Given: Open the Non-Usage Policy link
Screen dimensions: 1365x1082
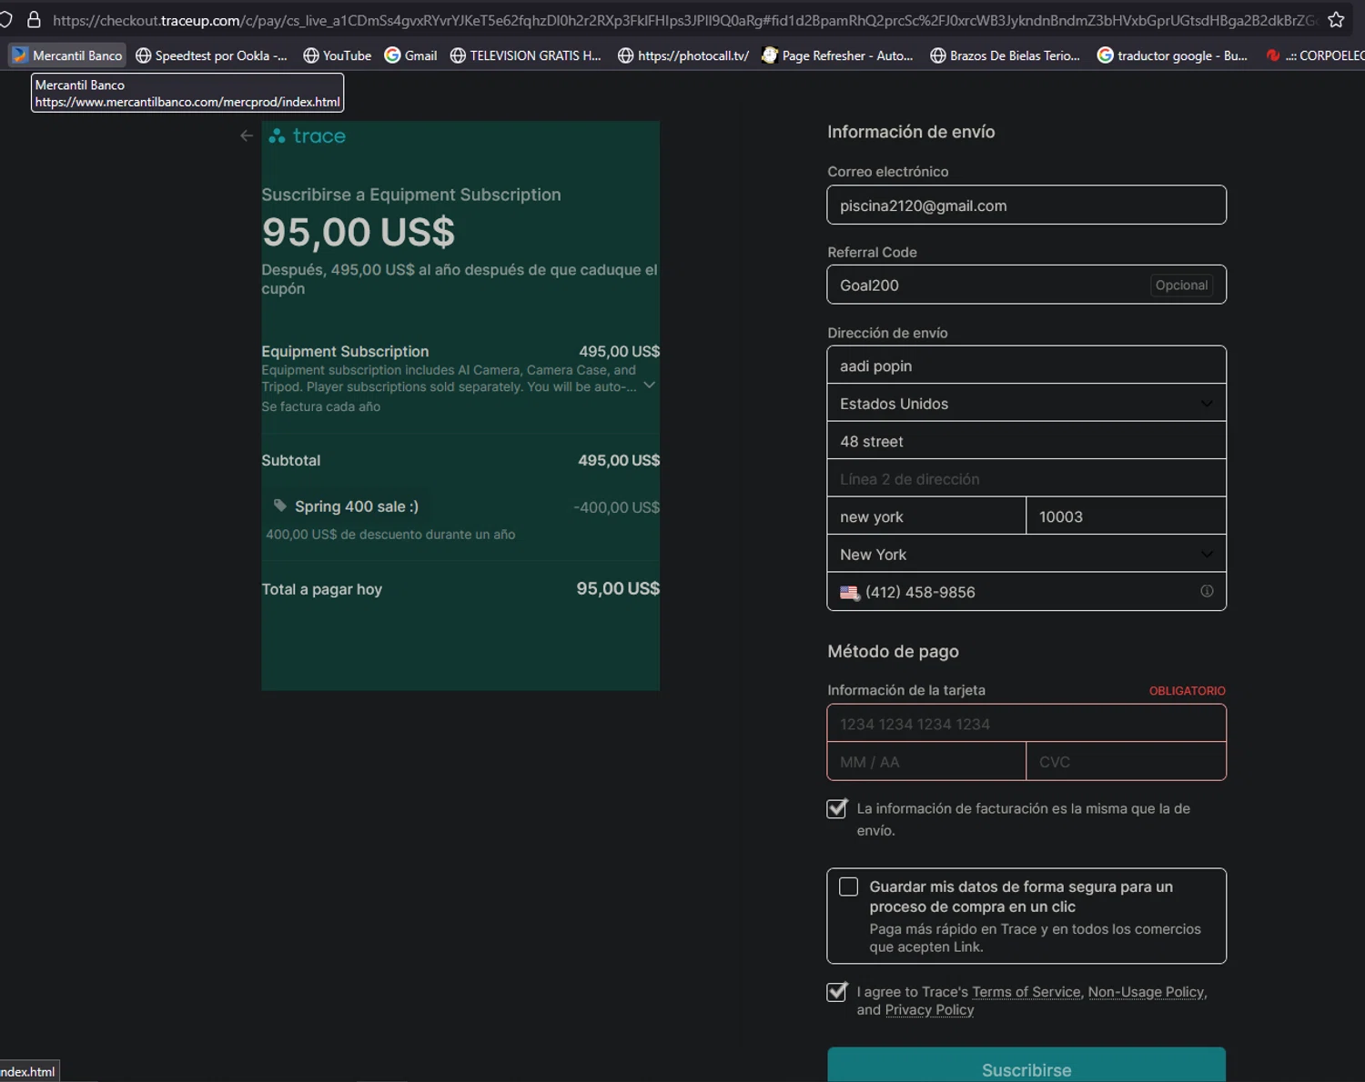Looking at the screenshot, I should pos(1146,992).
